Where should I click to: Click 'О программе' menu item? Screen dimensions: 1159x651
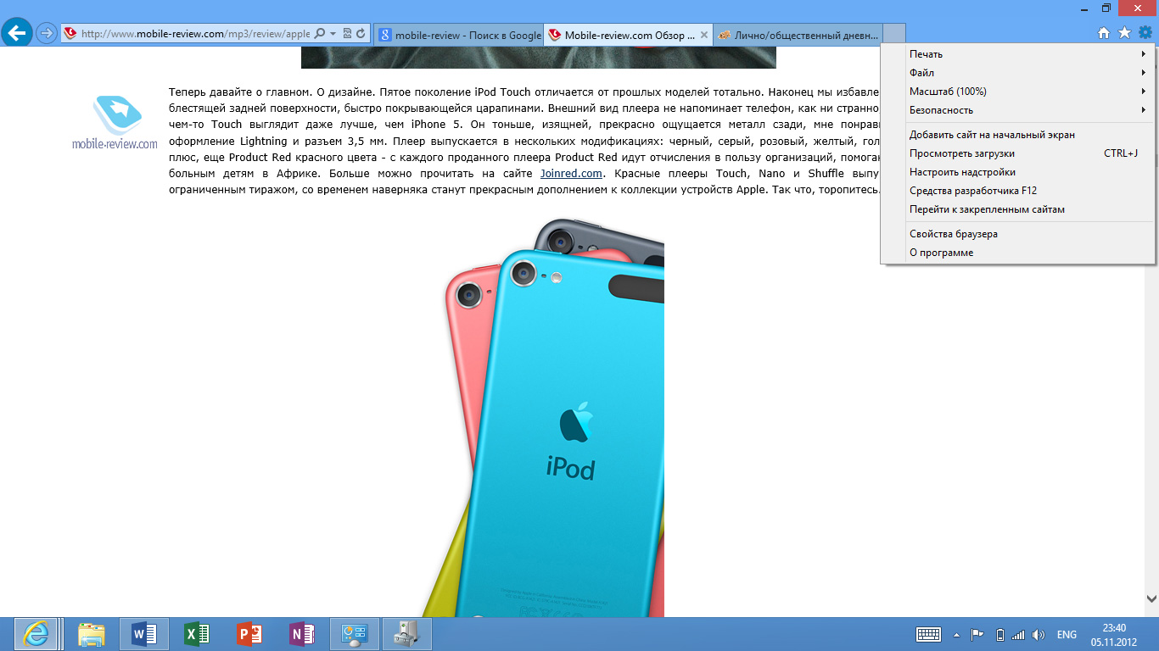tap(1017, 253)
